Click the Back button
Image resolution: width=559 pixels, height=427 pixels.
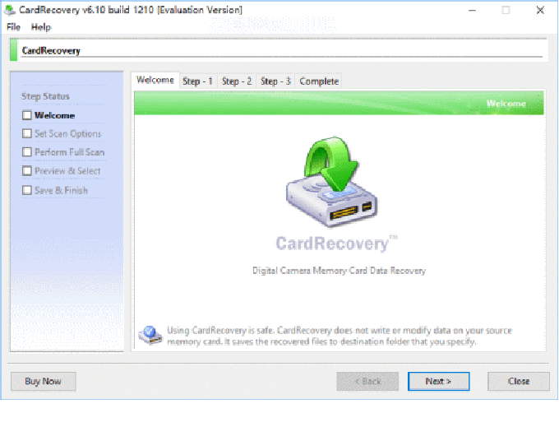pos(367,382)
